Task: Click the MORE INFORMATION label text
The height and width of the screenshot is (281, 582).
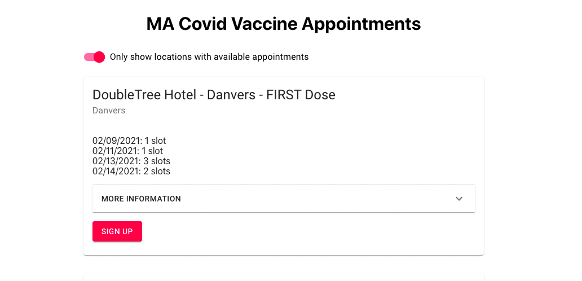Action: click(x=141, y=199)
